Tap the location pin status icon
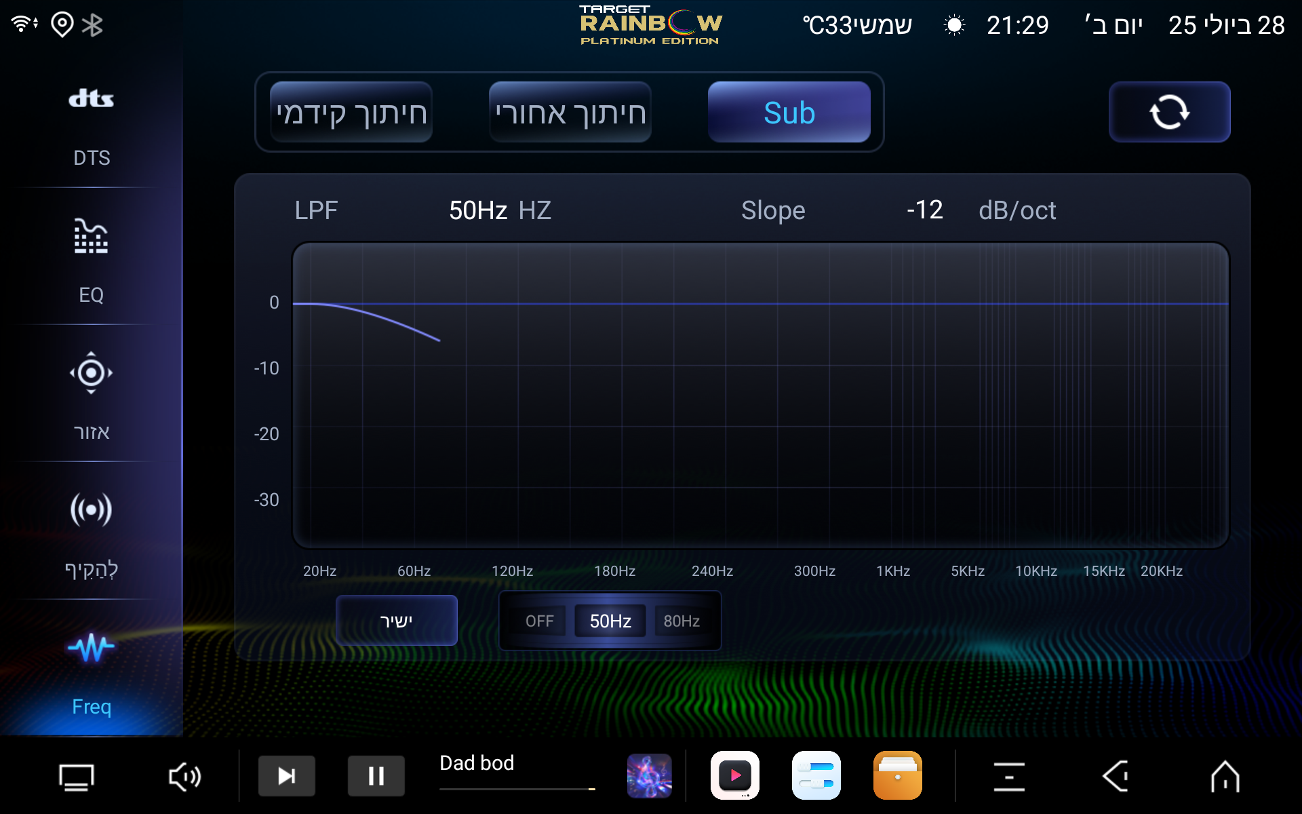The width and height of the screenshot is (1302, 814). tap(62, 24)
